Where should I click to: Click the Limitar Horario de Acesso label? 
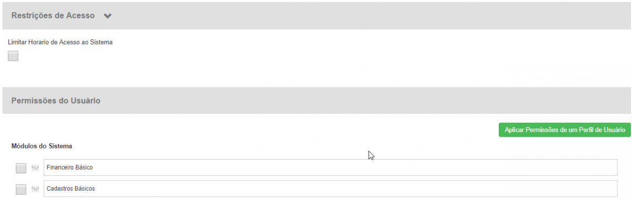61,42
